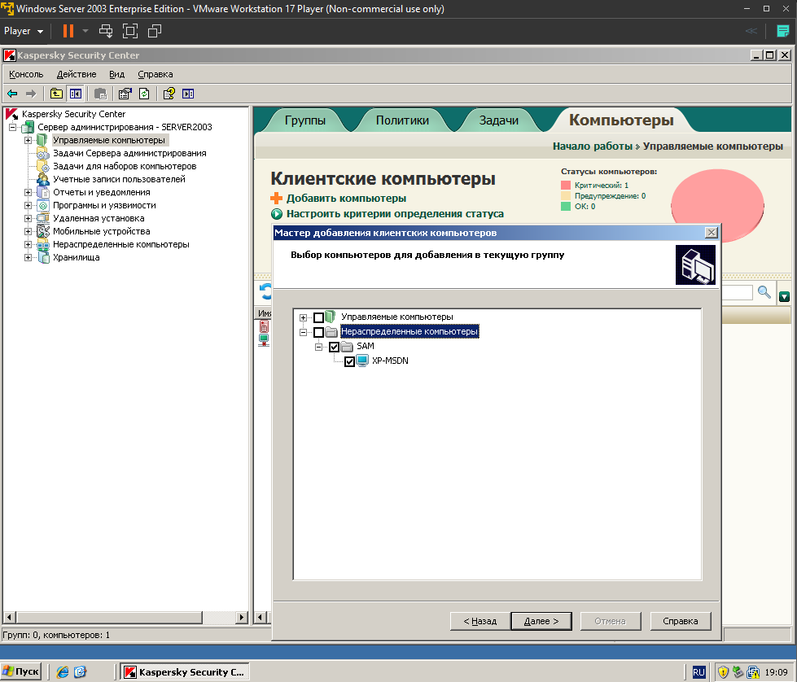This screenshot has height=682, width=797.
Task: Click the Back arrow in the console toolbar
Action: [12, 94]
